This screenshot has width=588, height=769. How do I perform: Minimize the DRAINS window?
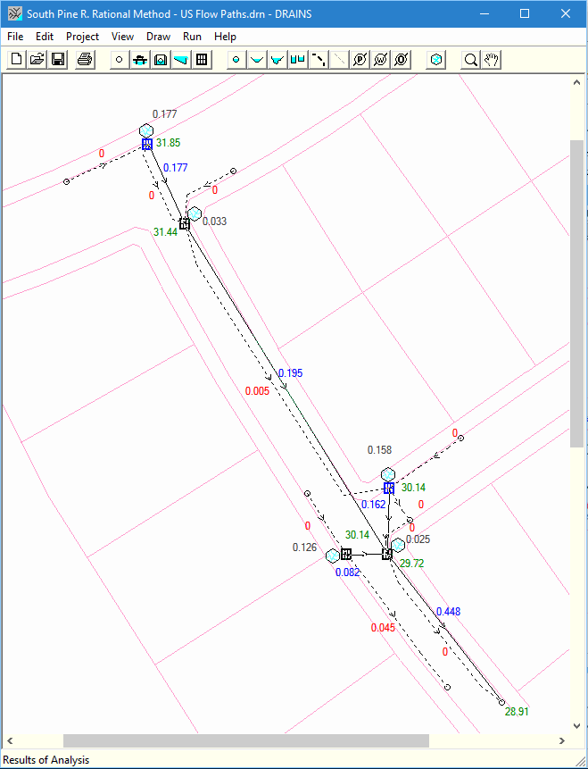click(x=484, y=13)
